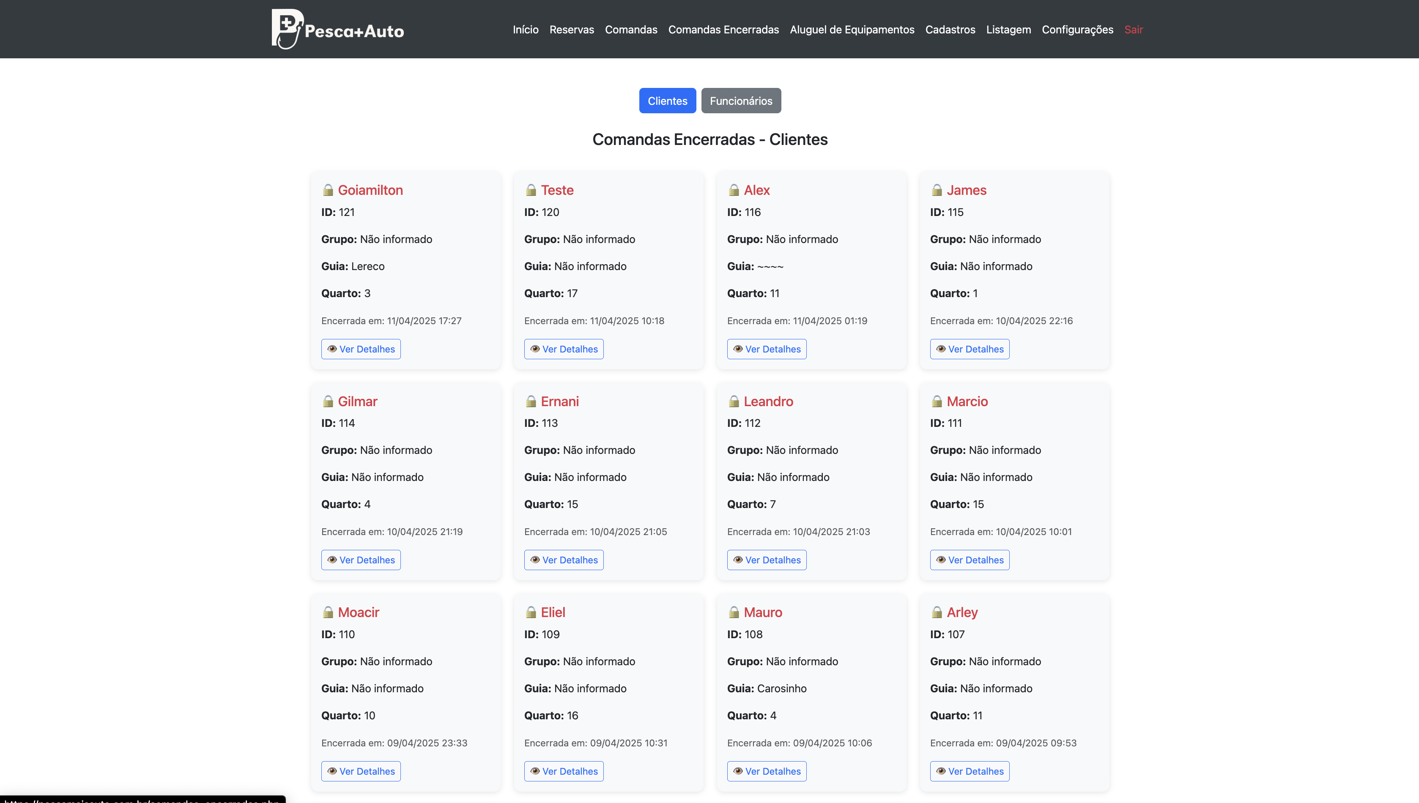Viewport: 1419px width, 803px height.
Task: Open Comandas Encerradas in the navbar
Action: (x=723, y=30)
